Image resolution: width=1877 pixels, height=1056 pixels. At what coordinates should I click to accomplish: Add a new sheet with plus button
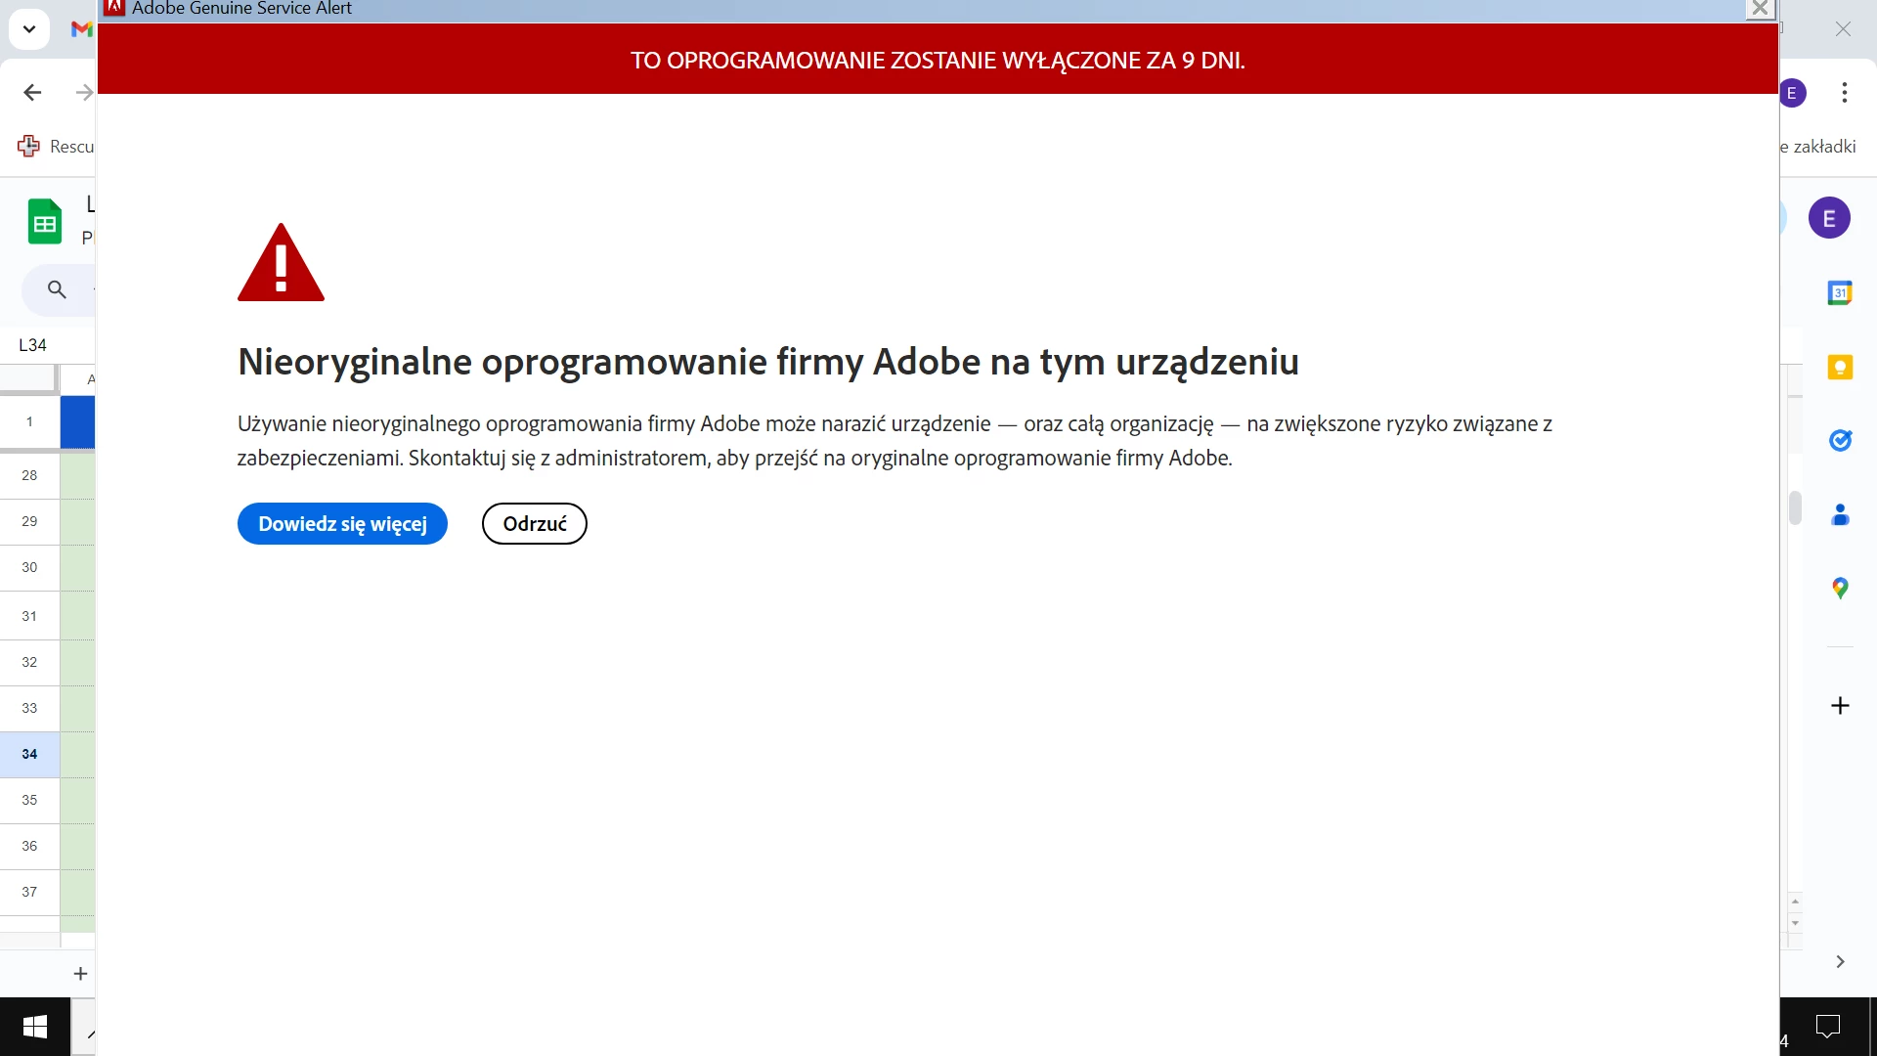(80, 974)
